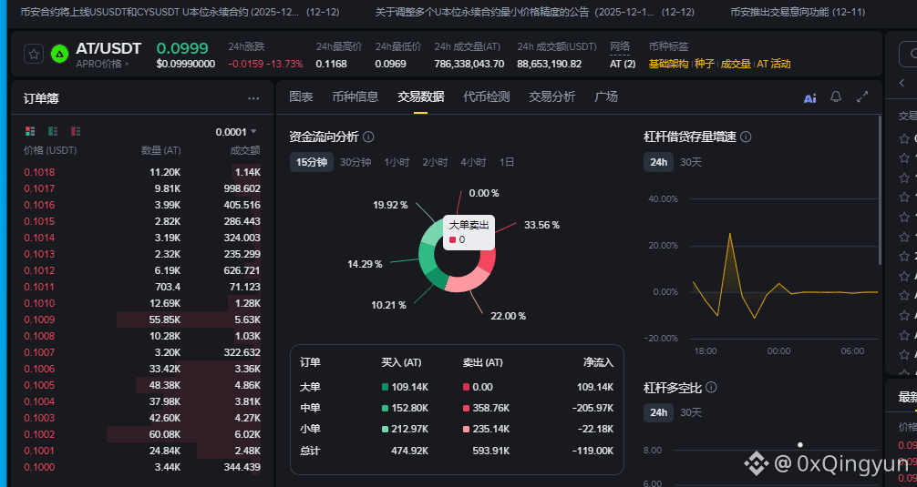The width and height of the screenshot is (917, 487).
Task: Select 24h for 杠杆多空比 chart
Action: coord(658,412)
